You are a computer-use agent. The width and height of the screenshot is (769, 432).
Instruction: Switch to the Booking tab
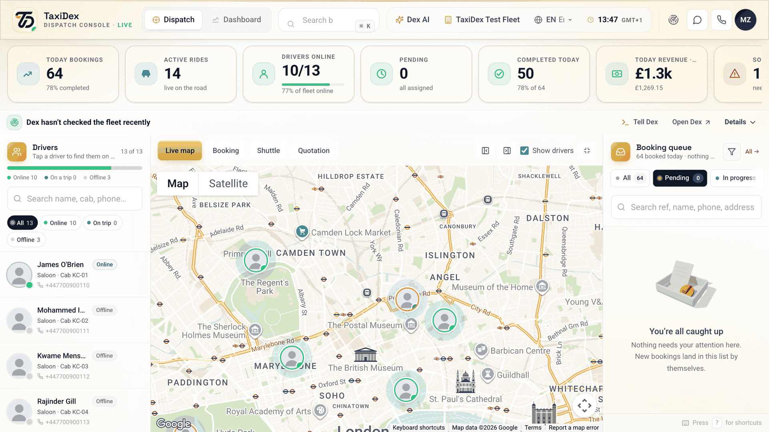tap(226, 151)
